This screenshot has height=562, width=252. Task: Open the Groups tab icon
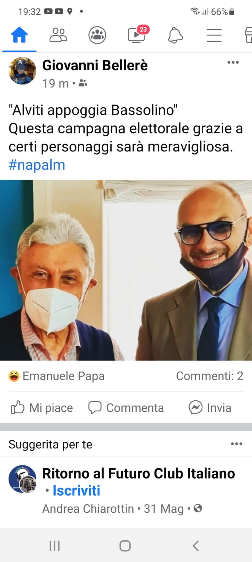coord(97,35)
